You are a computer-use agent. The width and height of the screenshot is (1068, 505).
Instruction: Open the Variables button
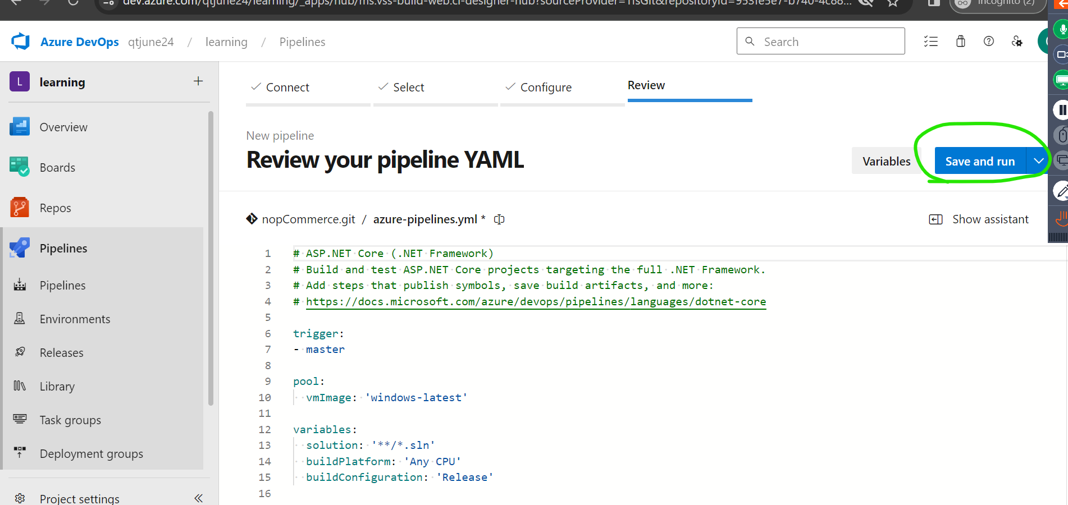pos(886,161)
